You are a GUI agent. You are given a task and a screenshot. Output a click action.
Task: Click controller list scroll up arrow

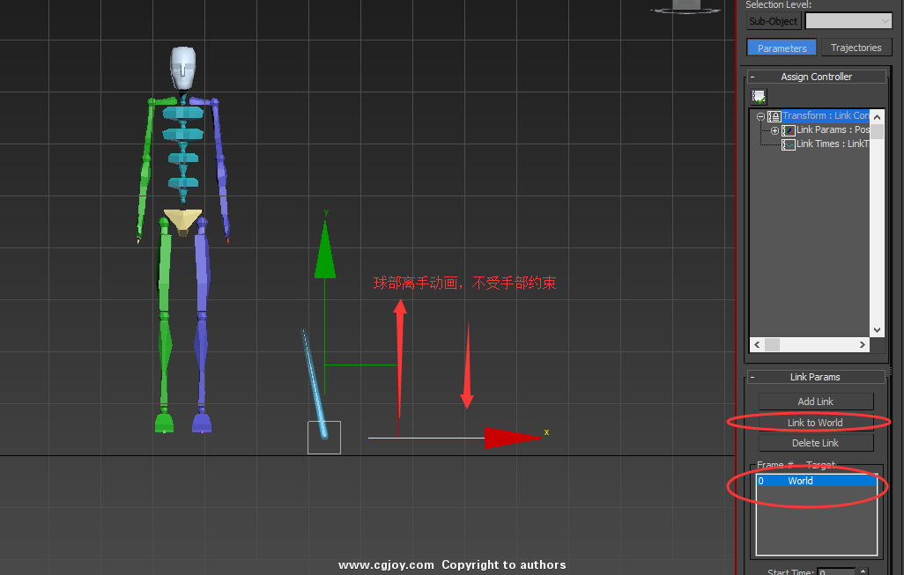click(x=877, y=117)
